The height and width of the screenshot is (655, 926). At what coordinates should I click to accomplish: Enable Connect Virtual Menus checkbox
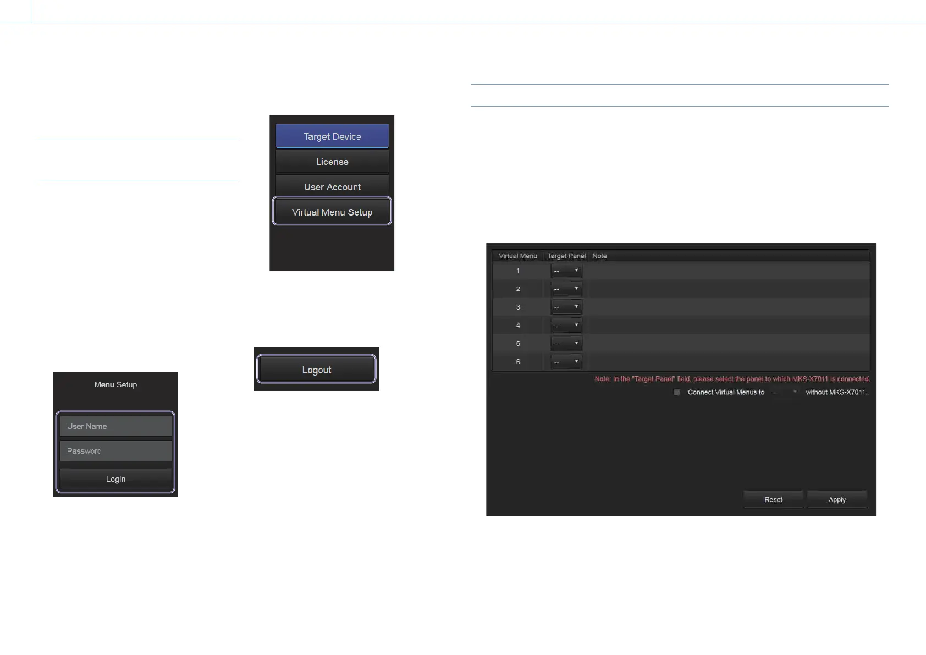tap(677, 392)
